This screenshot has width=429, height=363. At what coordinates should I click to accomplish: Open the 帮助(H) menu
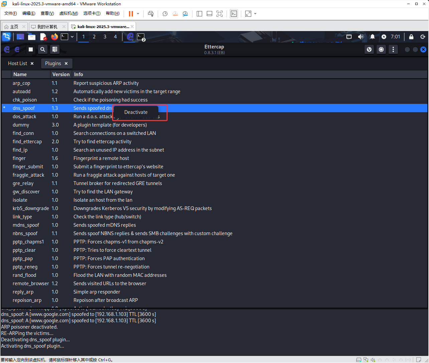coord(113,13)
